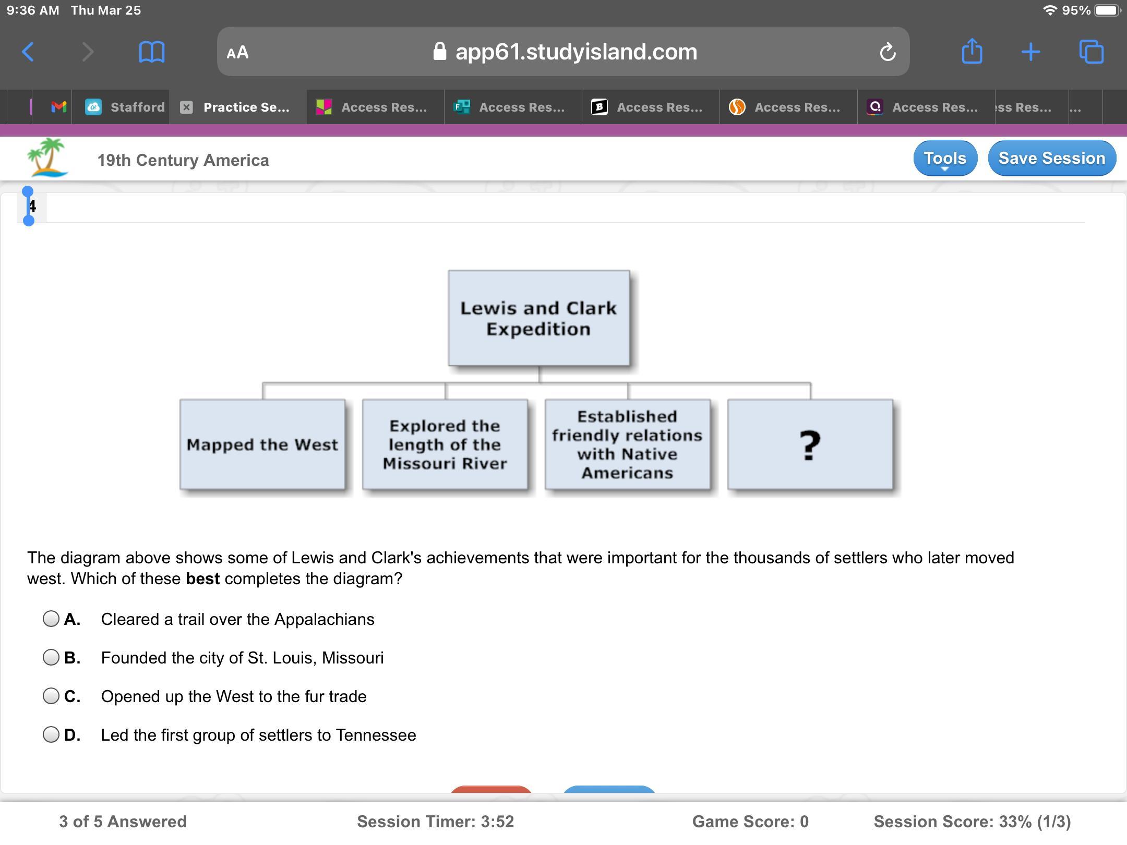The width and height of the screenshot is (1127, 845).
Task: Tap the Safari back arrow
Action: tap(28, 52)
